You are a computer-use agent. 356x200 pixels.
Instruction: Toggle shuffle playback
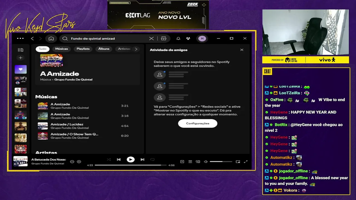pyautogui.click(x=109, y=159)
